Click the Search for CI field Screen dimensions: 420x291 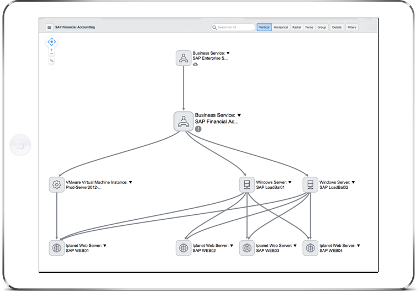pyautogui.click(x=233, y=27)
